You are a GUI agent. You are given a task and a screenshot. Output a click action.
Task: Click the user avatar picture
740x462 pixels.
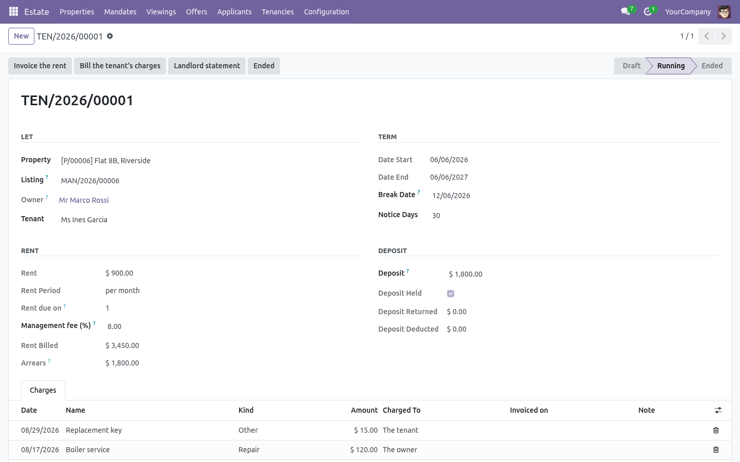click(x=724, y=11)
